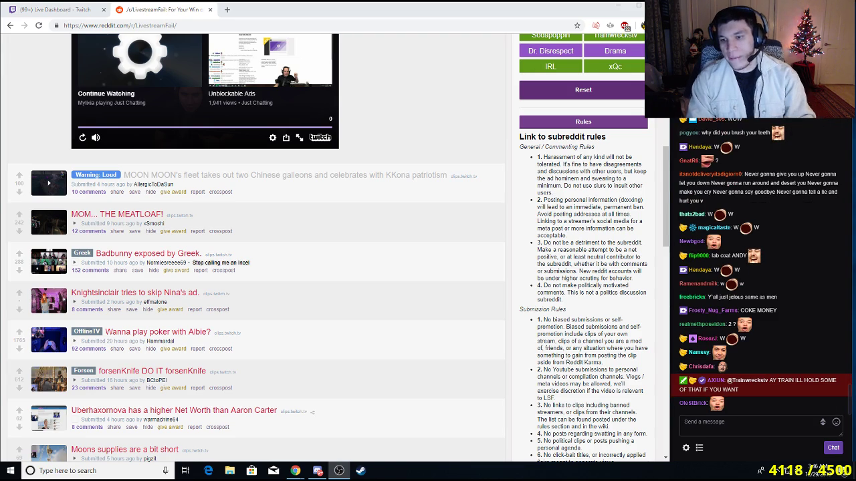
Task: Open the chat viewer list icon
Action: (700, 448)
